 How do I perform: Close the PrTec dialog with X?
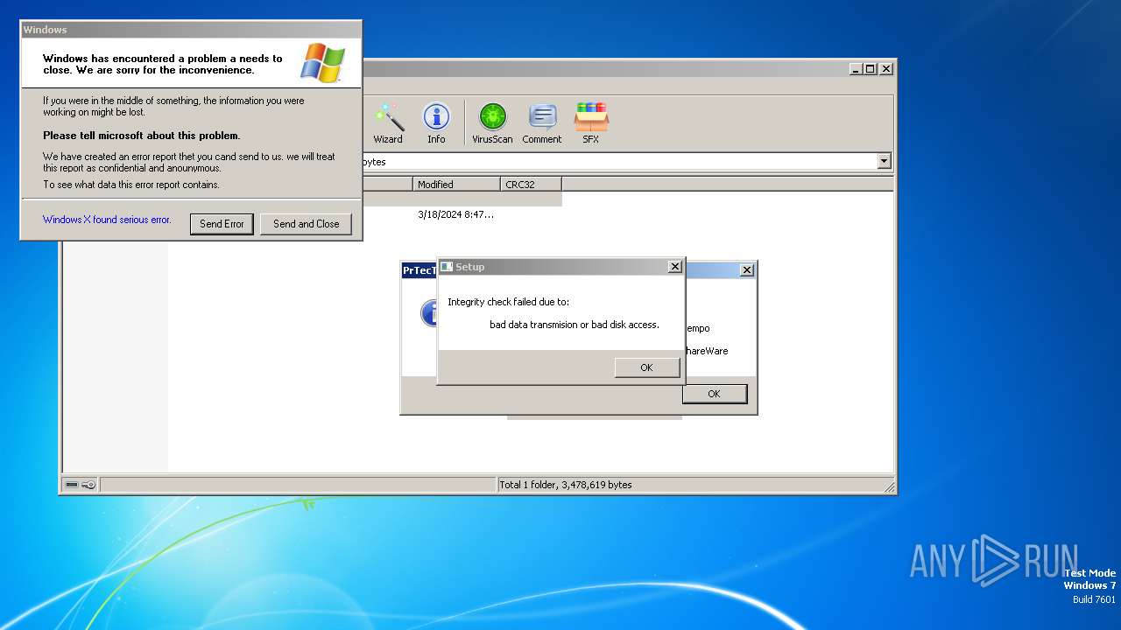pos(747,270)
